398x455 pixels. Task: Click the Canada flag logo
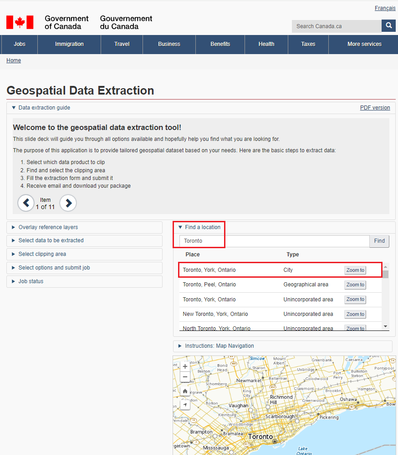point(20,22)
